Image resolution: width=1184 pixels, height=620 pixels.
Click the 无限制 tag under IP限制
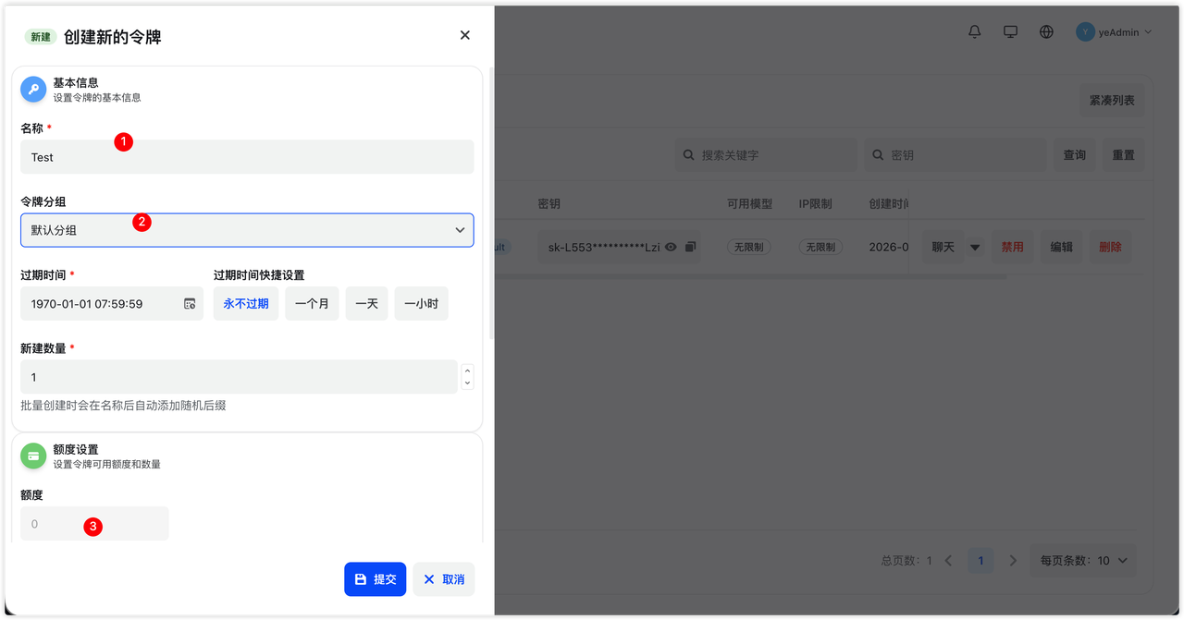click(820, 247)
